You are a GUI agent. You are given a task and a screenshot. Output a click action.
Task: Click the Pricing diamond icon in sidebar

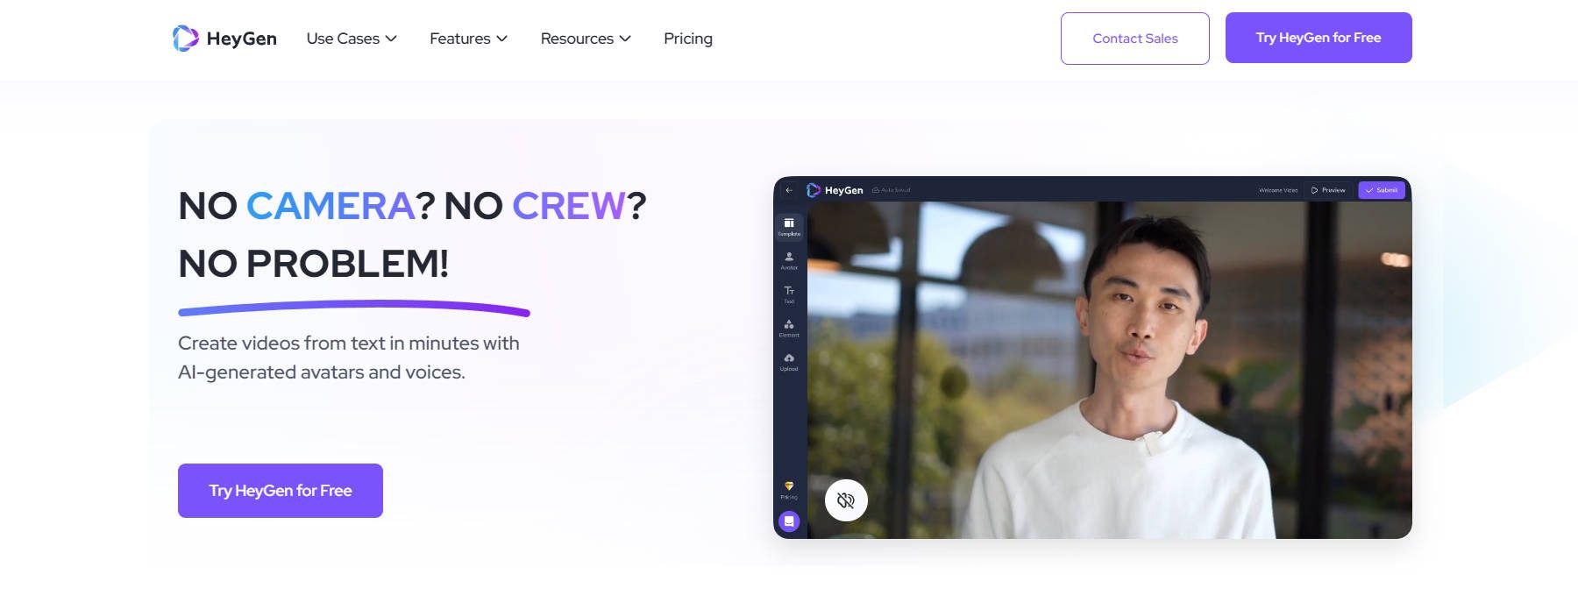[x=789, y=490]
